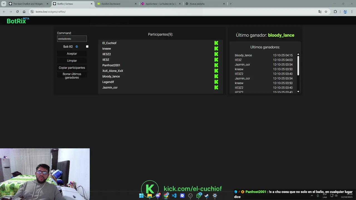Select participant El_Cuchiof
This screenshot has width=356, height=200.
tap(109, 43)
